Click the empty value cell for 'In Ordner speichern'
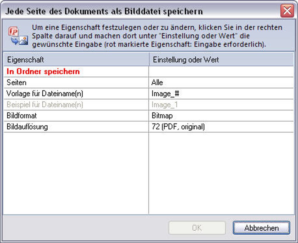298x243 pixels. coord(221,71)
